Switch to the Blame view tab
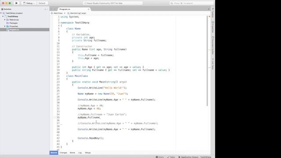 72,153
